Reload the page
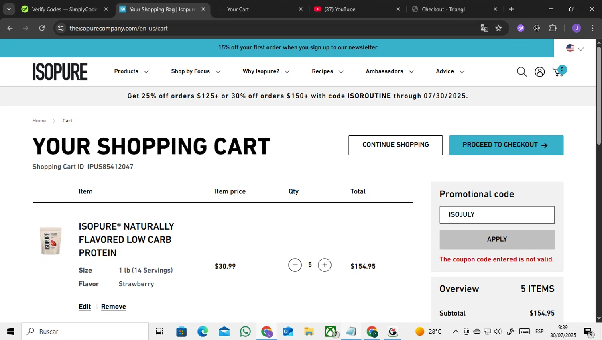The height and width of the screenshot is (340, 602). pos(42,28)
